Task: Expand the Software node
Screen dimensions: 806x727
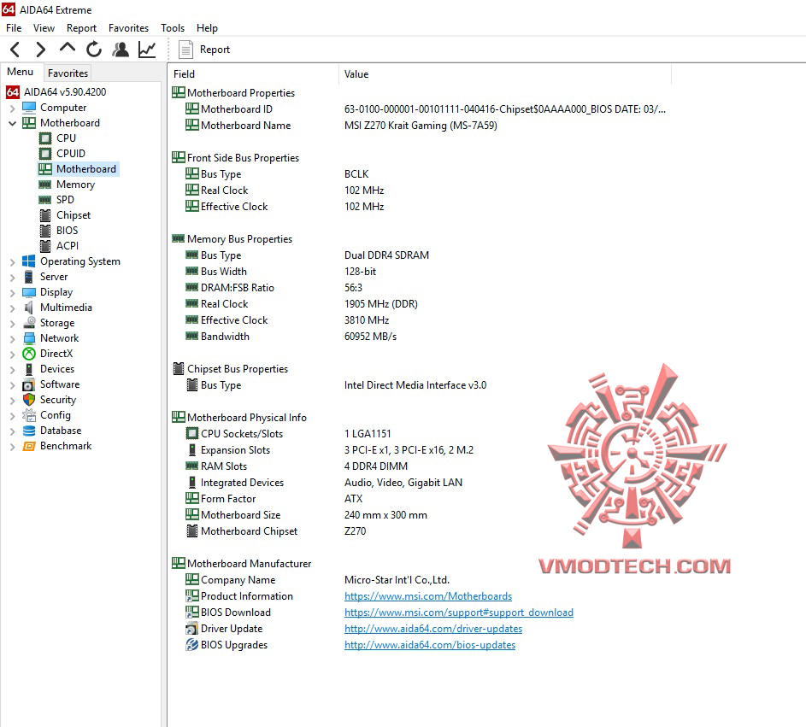Action: (12, 385)
